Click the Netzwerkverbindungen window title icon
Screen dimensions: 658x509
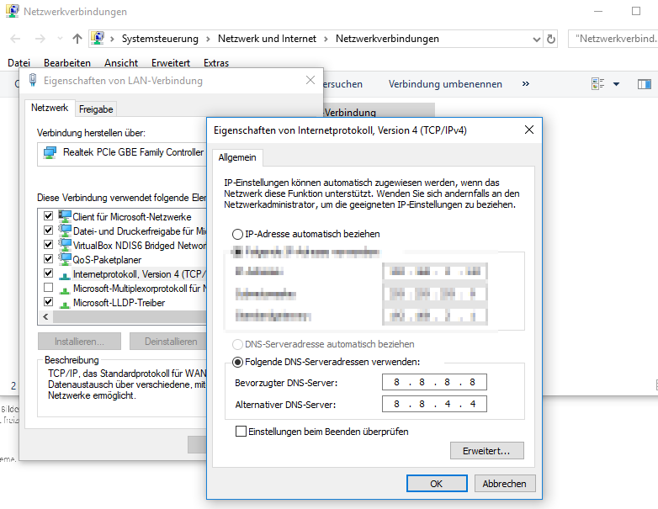[12, 11]
